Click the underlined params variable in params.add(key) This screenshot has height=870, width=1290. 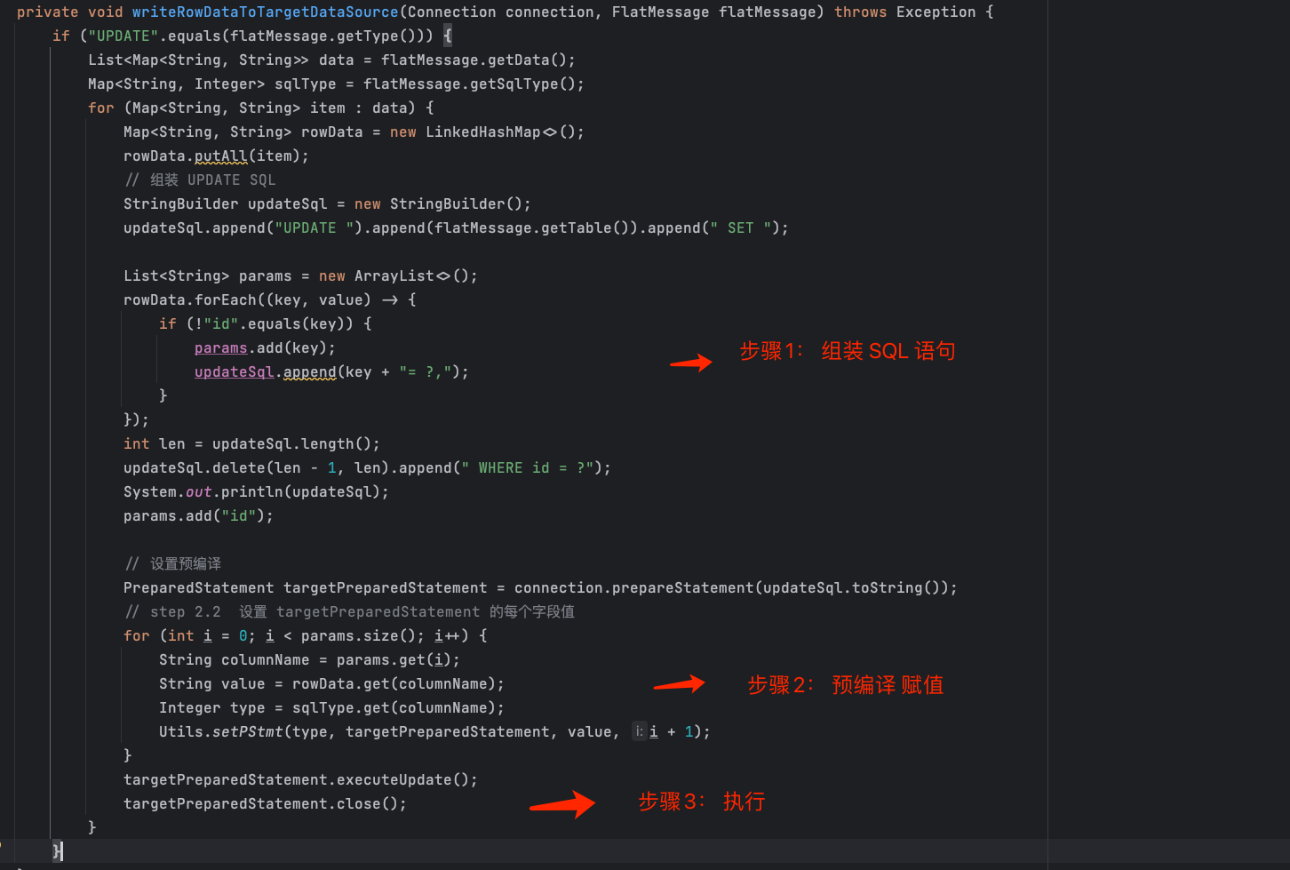coord(220,348)
